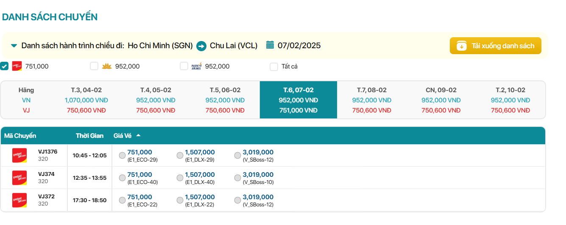This screenshot has width=566, height=225.
Task: Pick 1,507,000 E1_DLX-22 fare for VJ372
Action: 180,200
